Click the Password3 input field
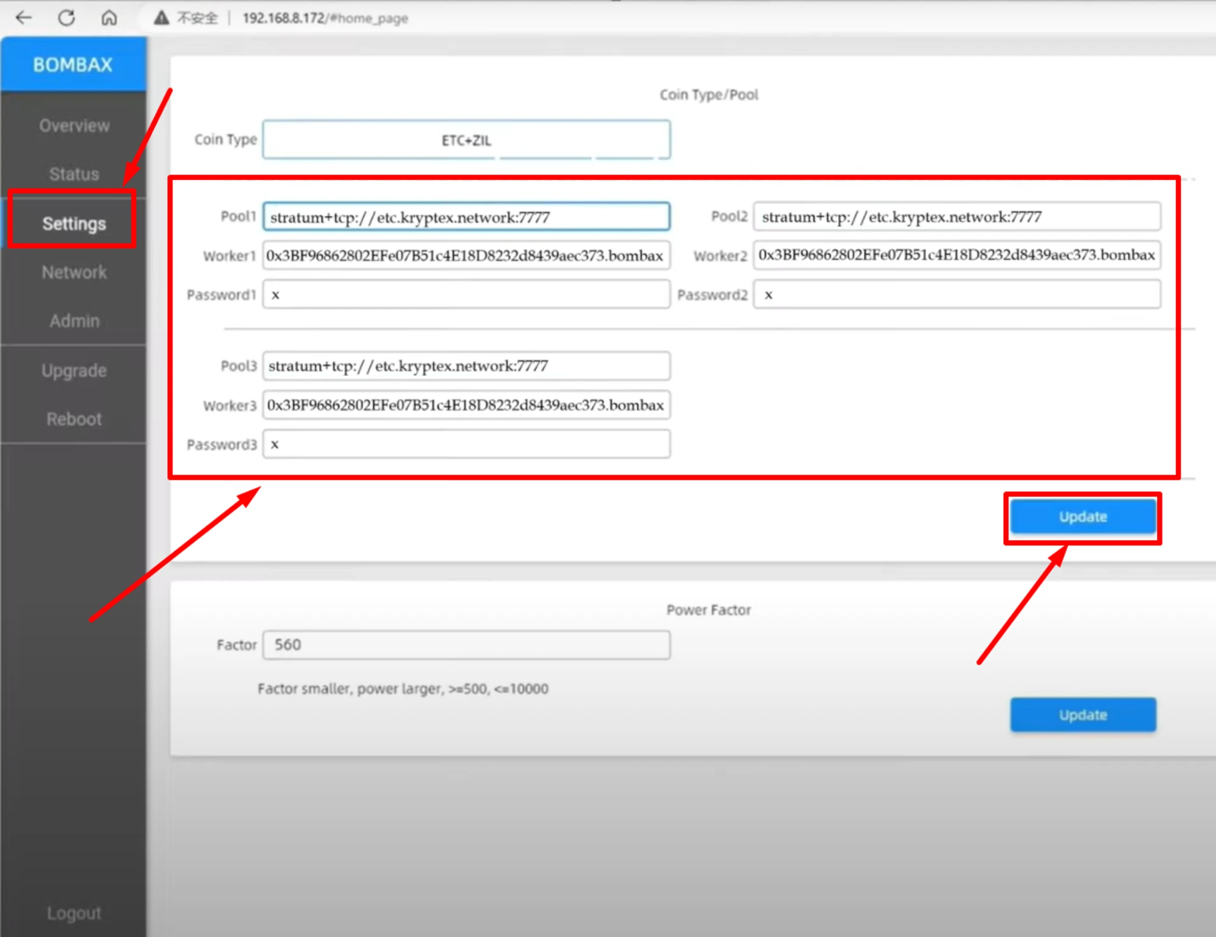Viewport: 1216px width, 937px height. pos(466,444)
